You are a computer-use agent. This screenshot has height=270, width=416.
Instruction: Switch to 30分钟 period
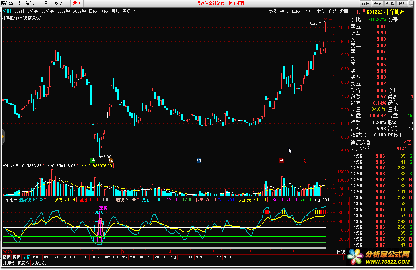[63, 11]
